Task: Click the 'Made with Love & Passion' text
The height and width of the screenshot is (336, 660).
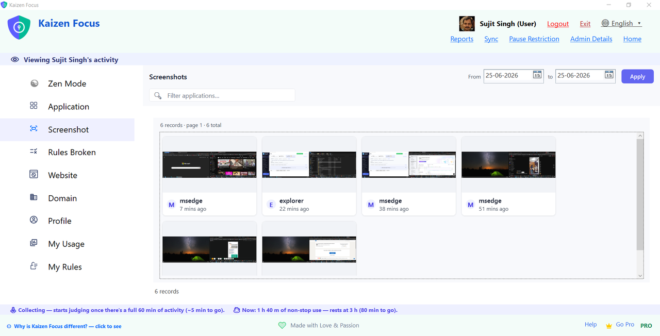Action: (325, 326)
